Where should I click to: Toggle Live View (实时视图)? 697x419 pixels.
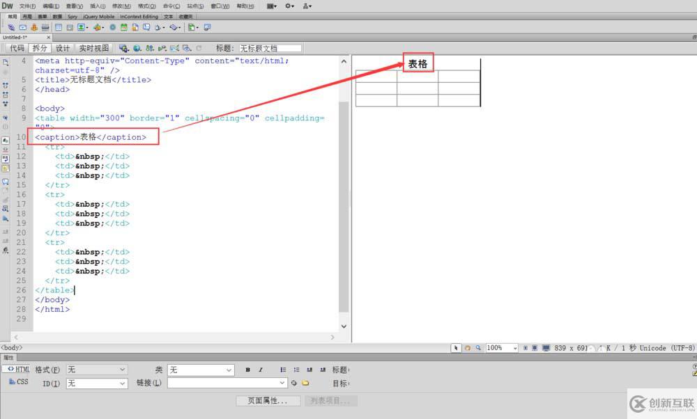(x=94, y=48)
